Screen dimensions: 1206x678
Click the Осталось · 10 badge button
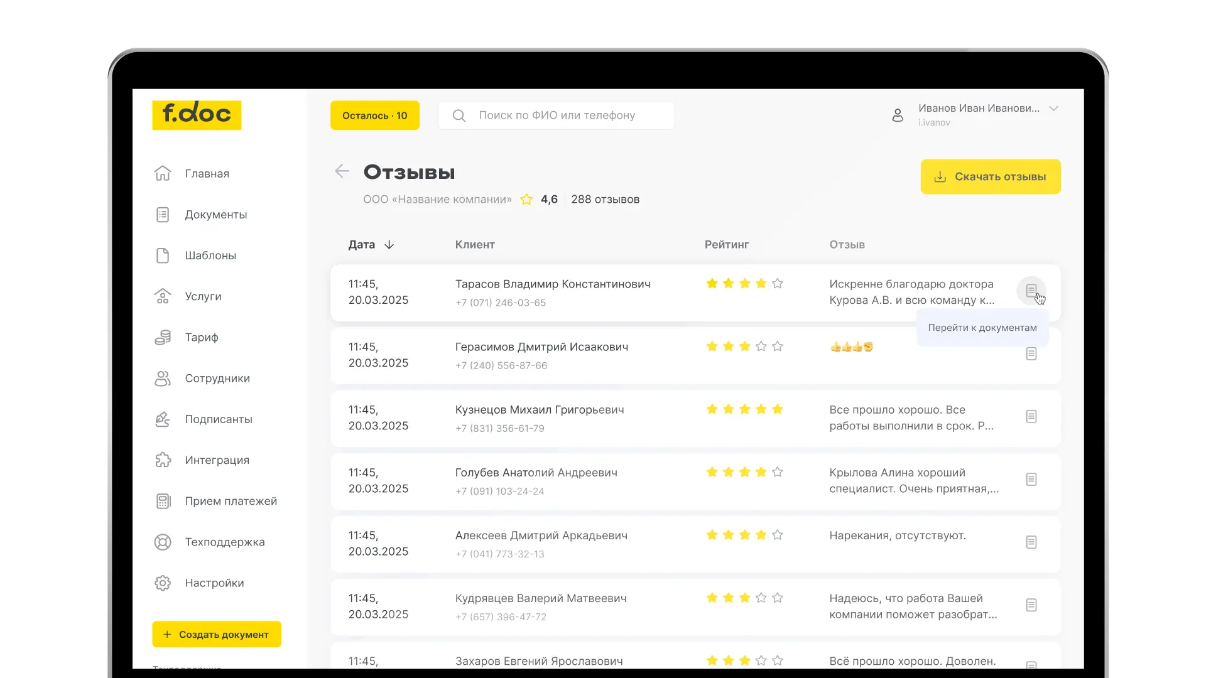[x=375, y=116]
